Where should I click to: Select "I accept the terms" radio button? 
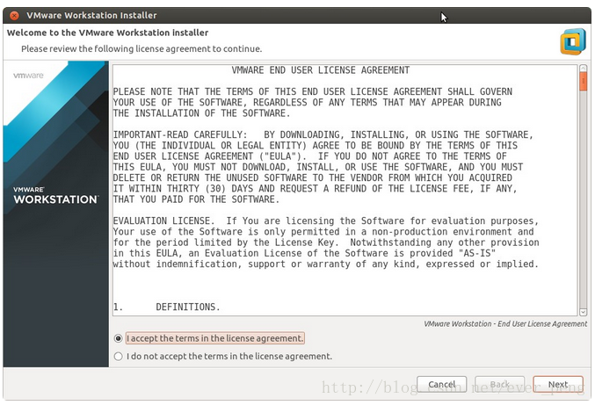click(x=119, y=338)
